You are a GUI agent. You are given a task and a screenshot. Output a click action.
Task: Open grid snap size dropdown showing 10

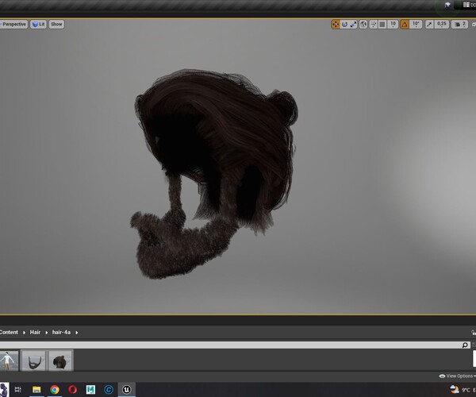[393, 25]
